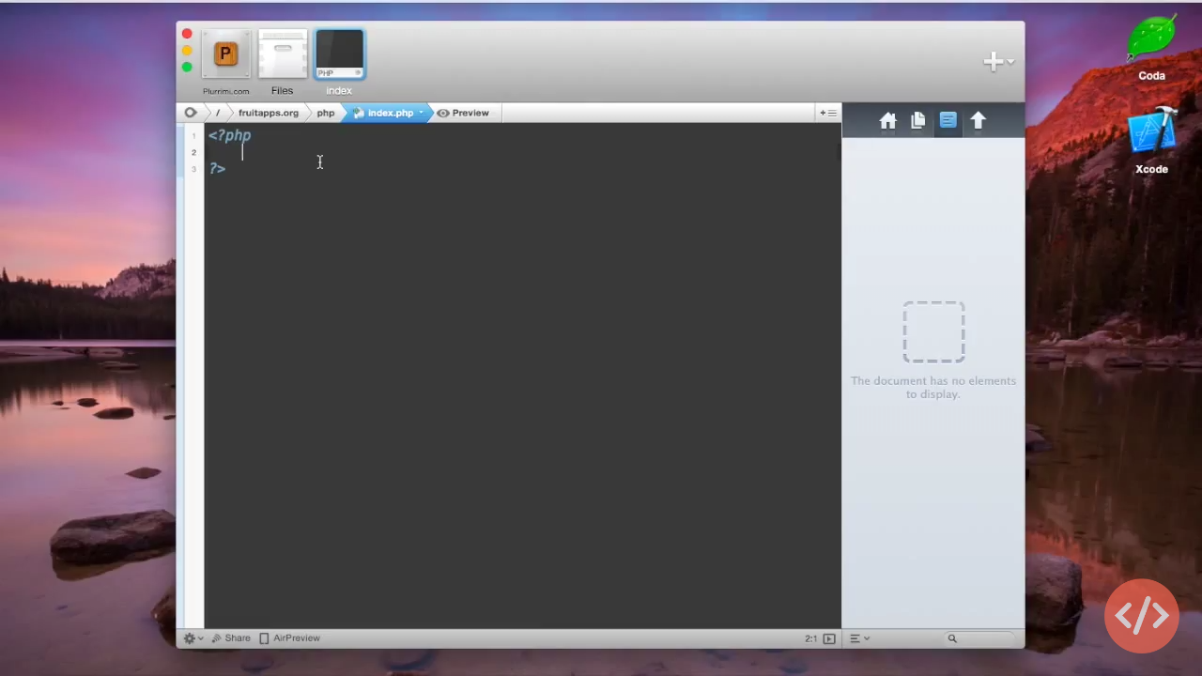Click the sidebar search field
This screenshot has width=1202, height=676.
pos(981,638)
